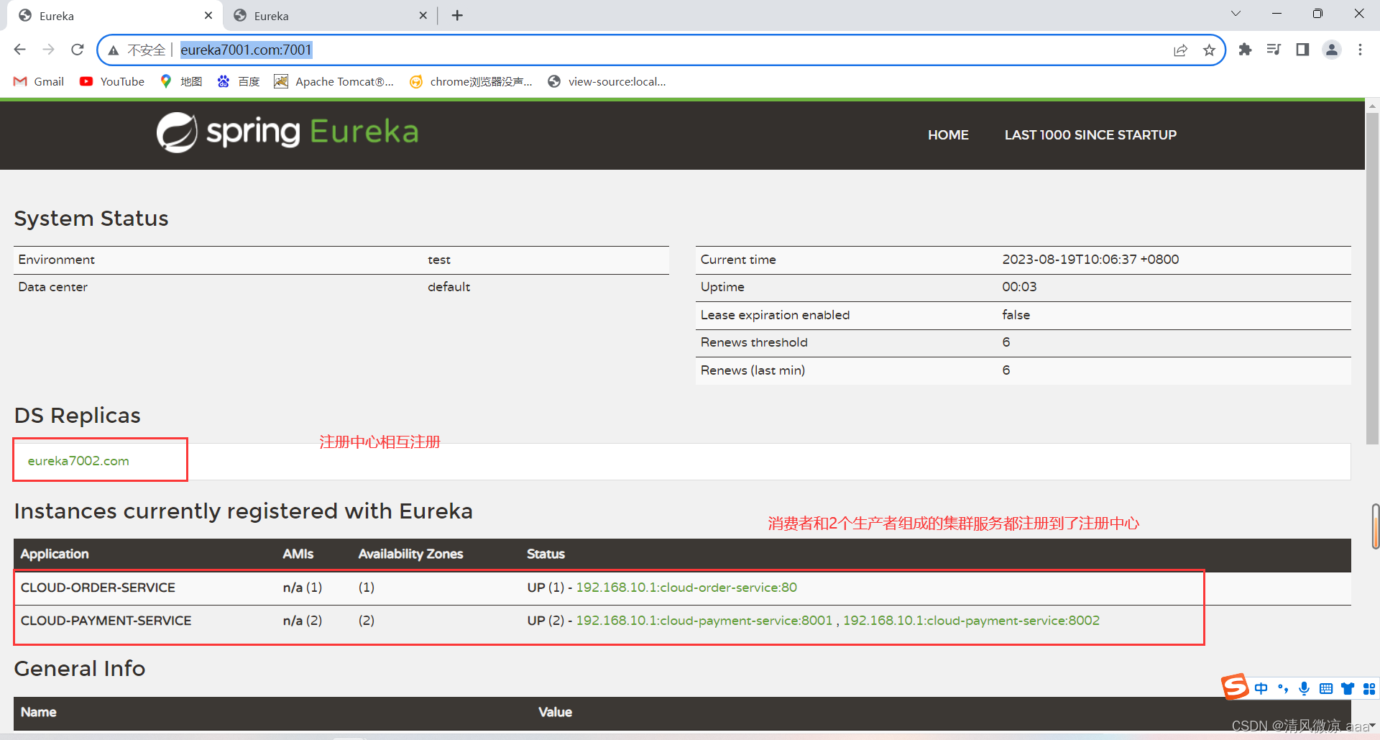Click the browser forward arrow
Screen dimensions: 1380x740
click(49, 50)
